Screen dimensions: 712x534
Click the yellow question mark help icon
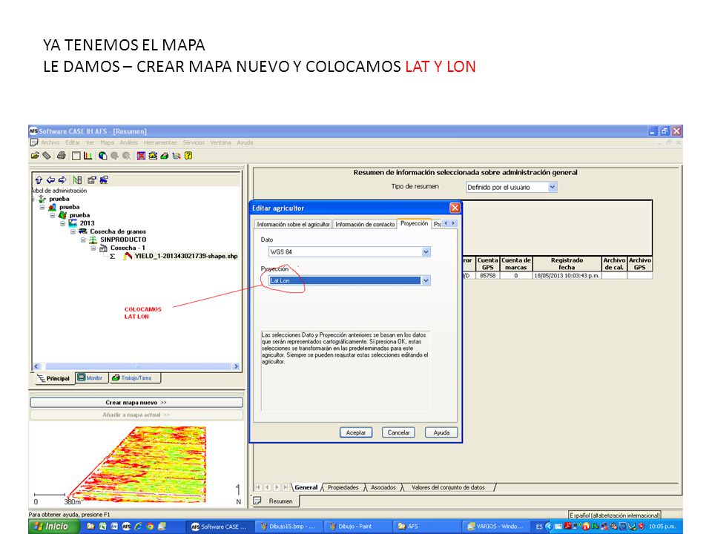[x=188, y=156]
